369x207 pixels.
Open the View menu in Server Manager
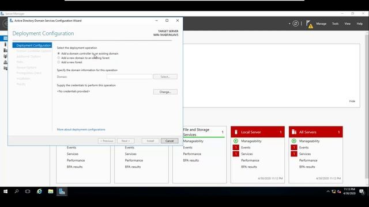coord(347,24)
